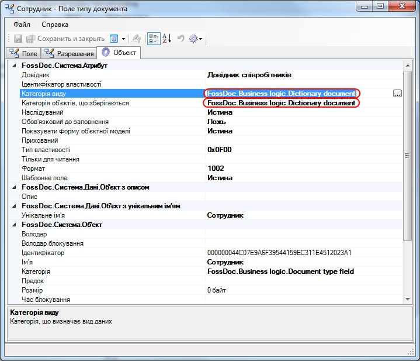The image size is (420, 361).
Task: Open the Файл menu
Action: pos(22,25)
